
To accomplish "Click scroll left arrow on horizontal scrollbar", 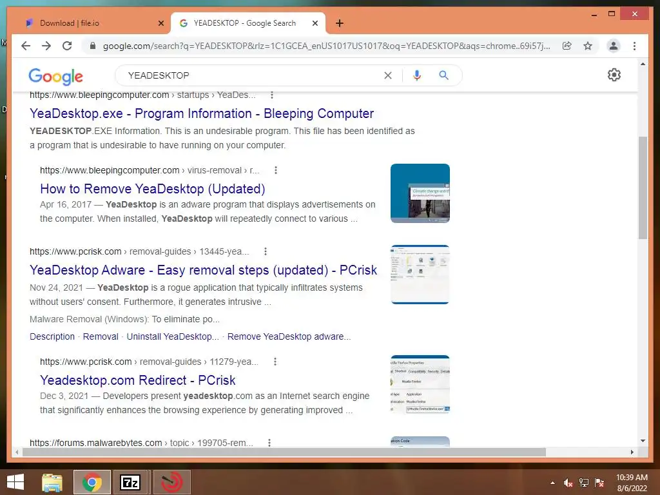I will point(17,452).
